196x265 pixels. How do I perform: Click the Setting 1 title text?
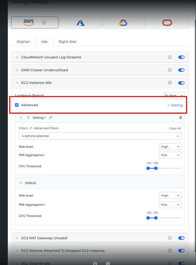tap(39, 118)
